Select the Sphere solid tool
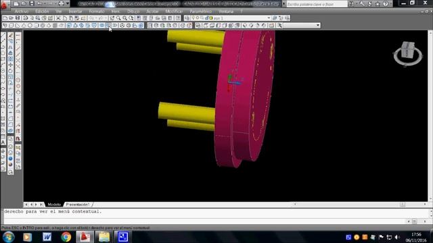 (30, 26)
